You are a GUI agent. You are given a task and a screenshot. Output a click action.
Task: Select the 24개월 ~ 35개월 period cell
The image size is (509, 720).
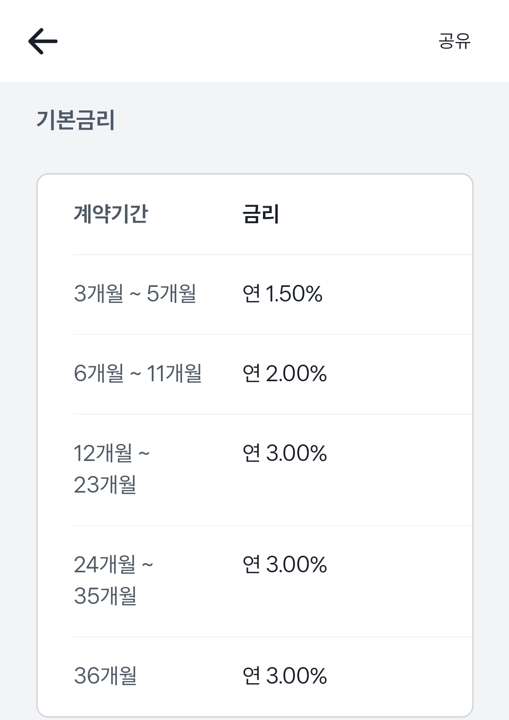click(x=114, y=580)
